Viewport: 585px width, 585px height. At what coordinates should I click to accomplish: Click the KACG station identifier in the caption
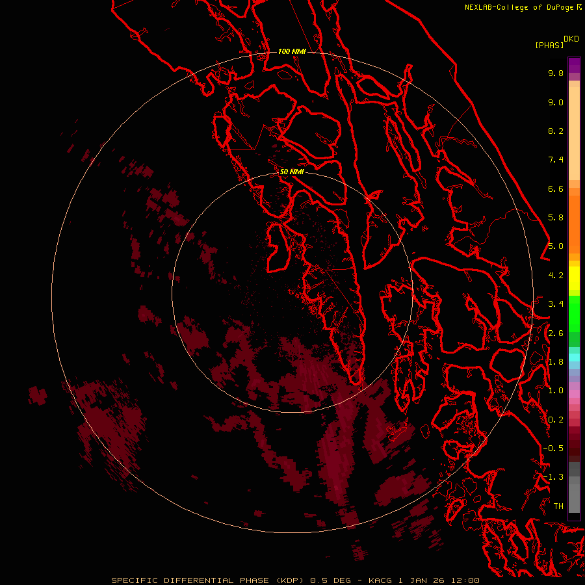pos(380,580)
